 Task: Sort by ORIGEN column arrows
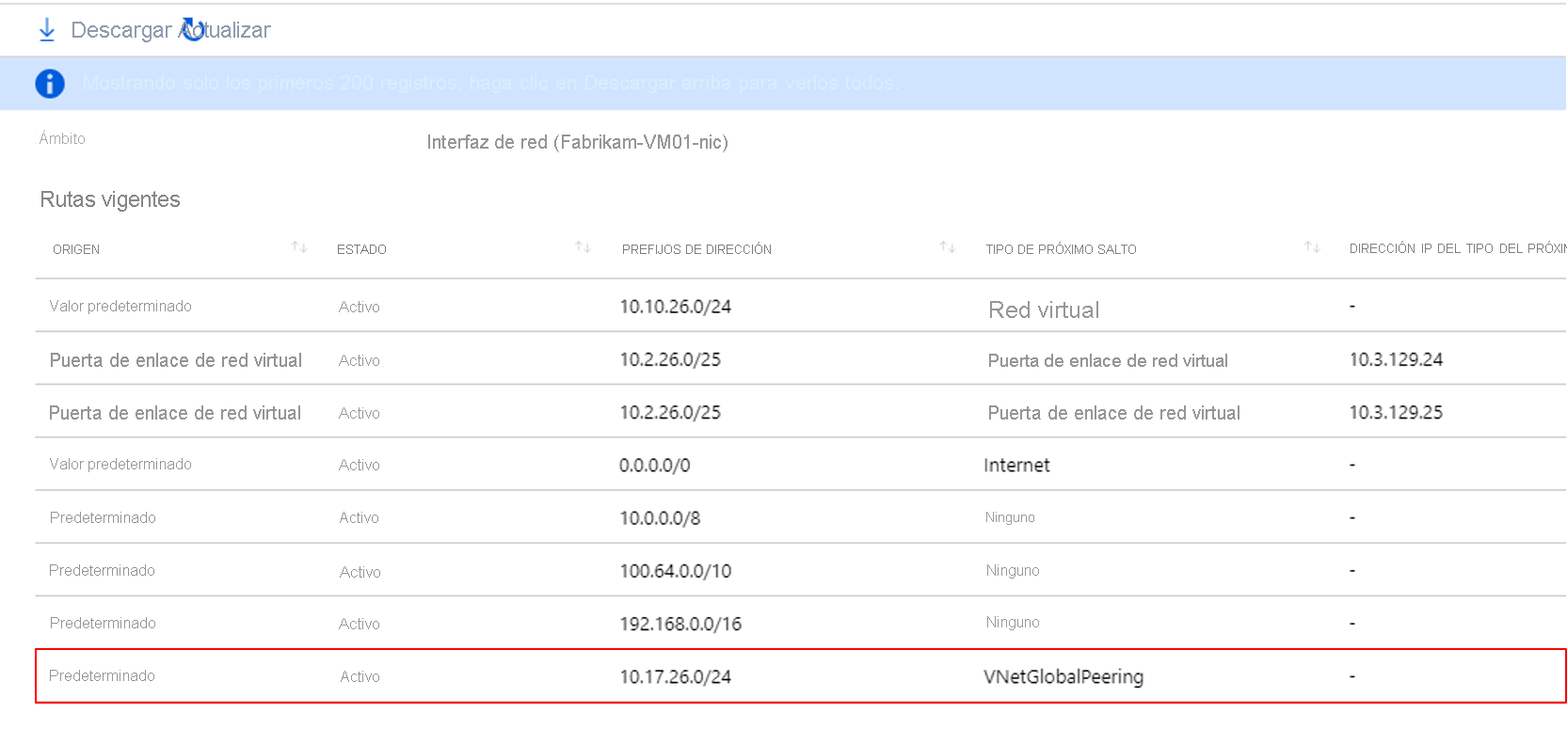pos(299,247)
